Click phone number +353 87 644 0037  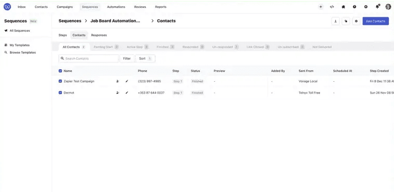[x=151, y=93]
